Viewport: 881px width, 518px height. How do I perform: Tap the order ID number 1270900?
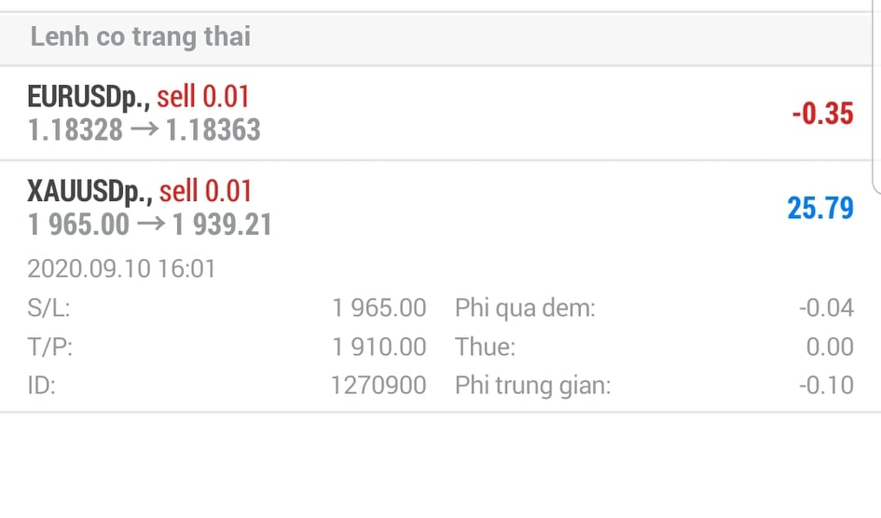[x=379, y=385]
